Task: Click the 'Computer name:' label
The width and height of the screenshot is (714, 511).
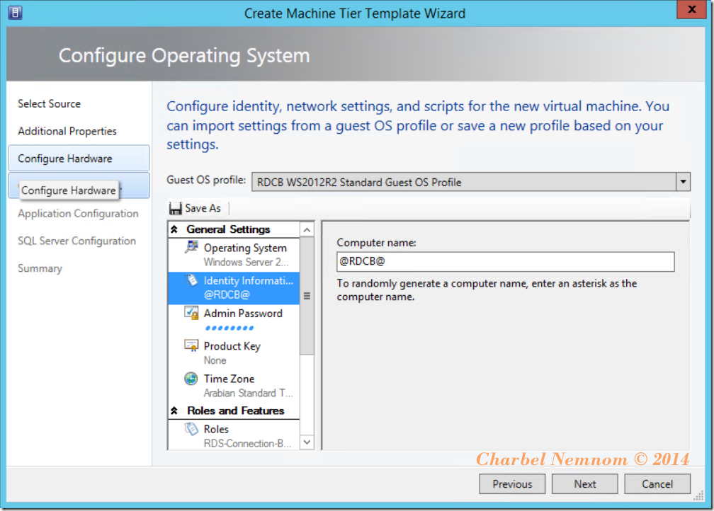Action: pos(376,243)
